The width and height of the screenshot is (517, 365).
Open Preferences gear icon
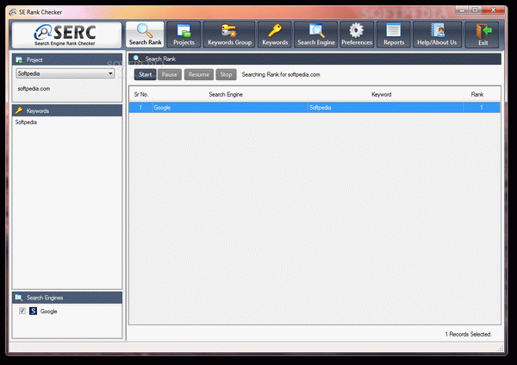(x=357, y=31)
